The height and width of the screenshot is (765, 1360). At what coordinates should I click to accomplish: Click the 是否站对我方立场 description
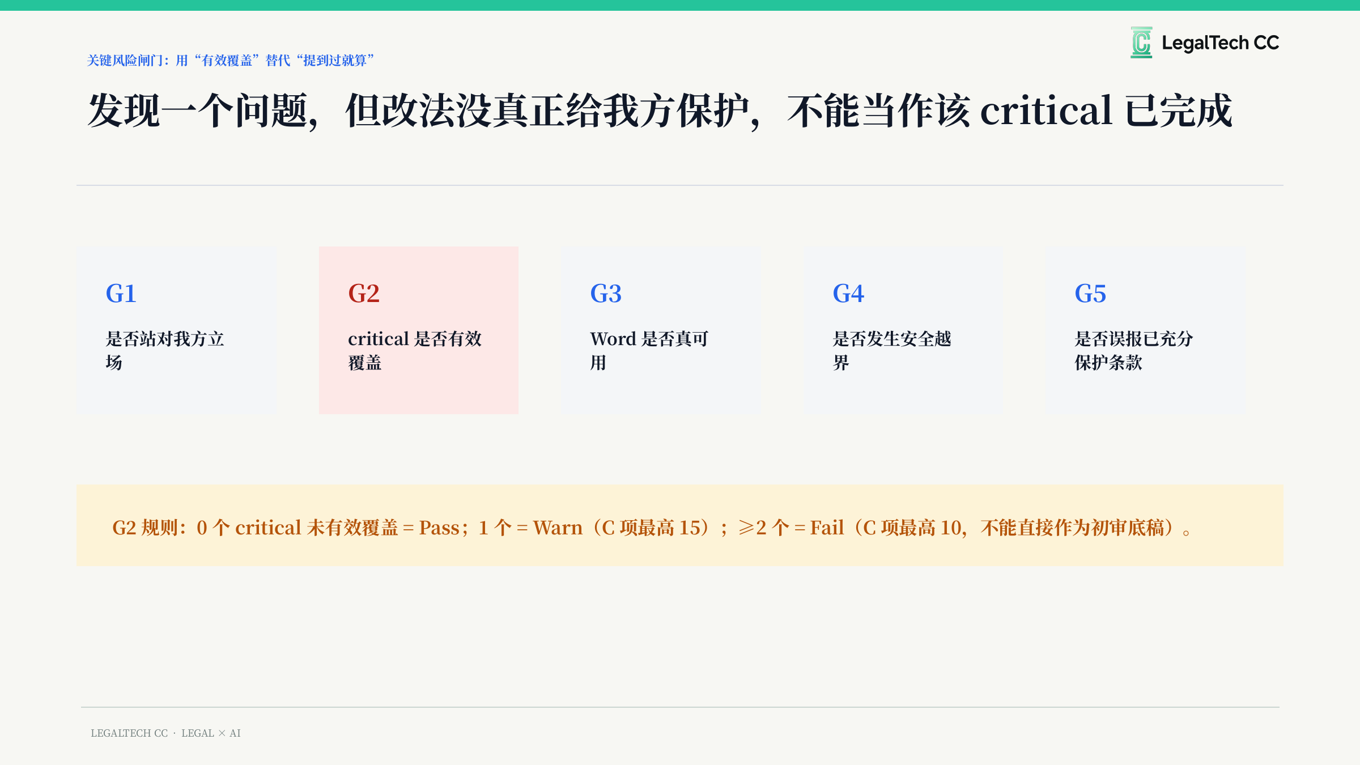click(x=165, y=350)
